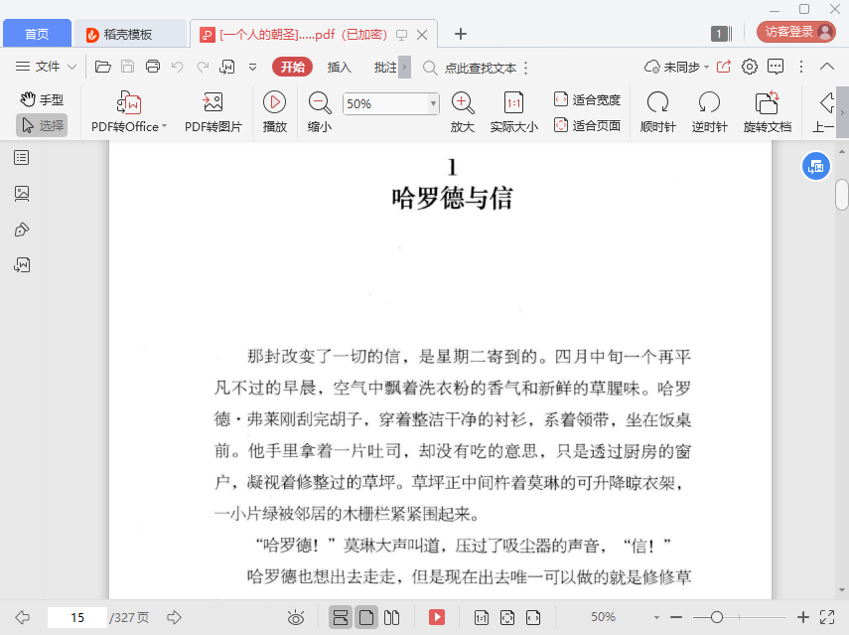
Task: Open the outline/bookmarks sidebar panel
Action: [x=22, y=158]
